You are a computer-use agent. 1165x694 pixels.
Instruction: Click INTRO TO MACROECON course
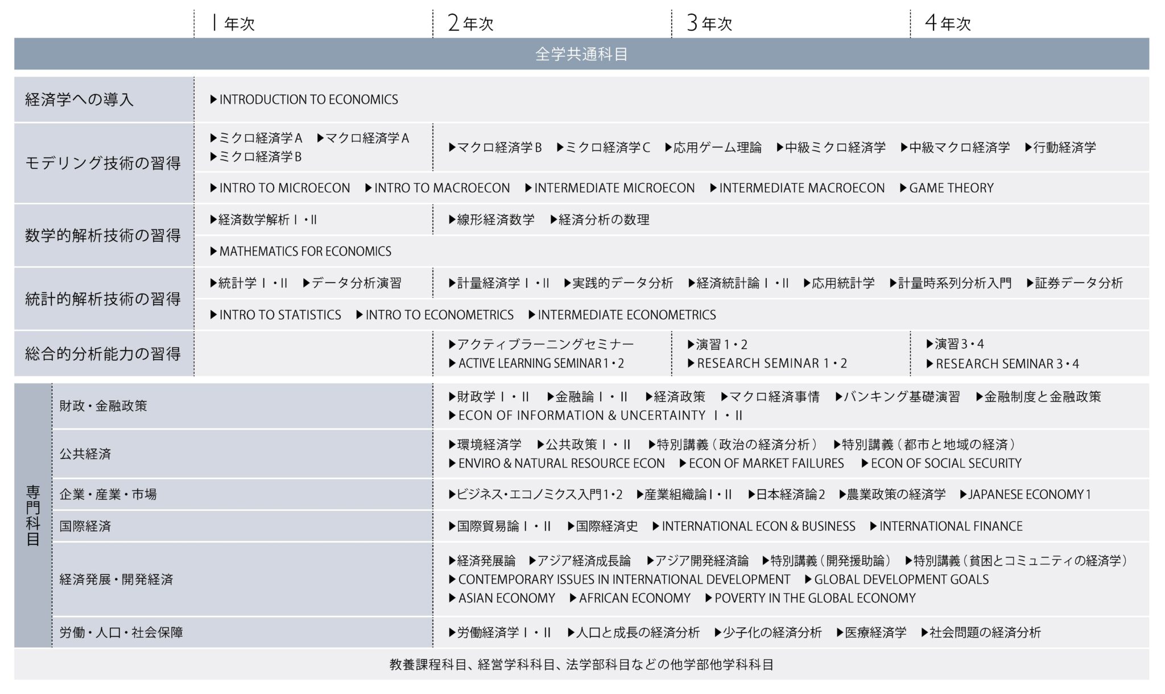[x=437, y=188]
